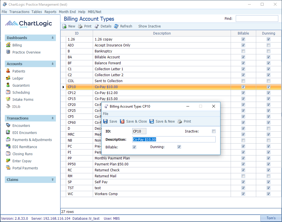Select the Returned Check row
This screenshot has height=222, width=282.
(x=171, y=170)
